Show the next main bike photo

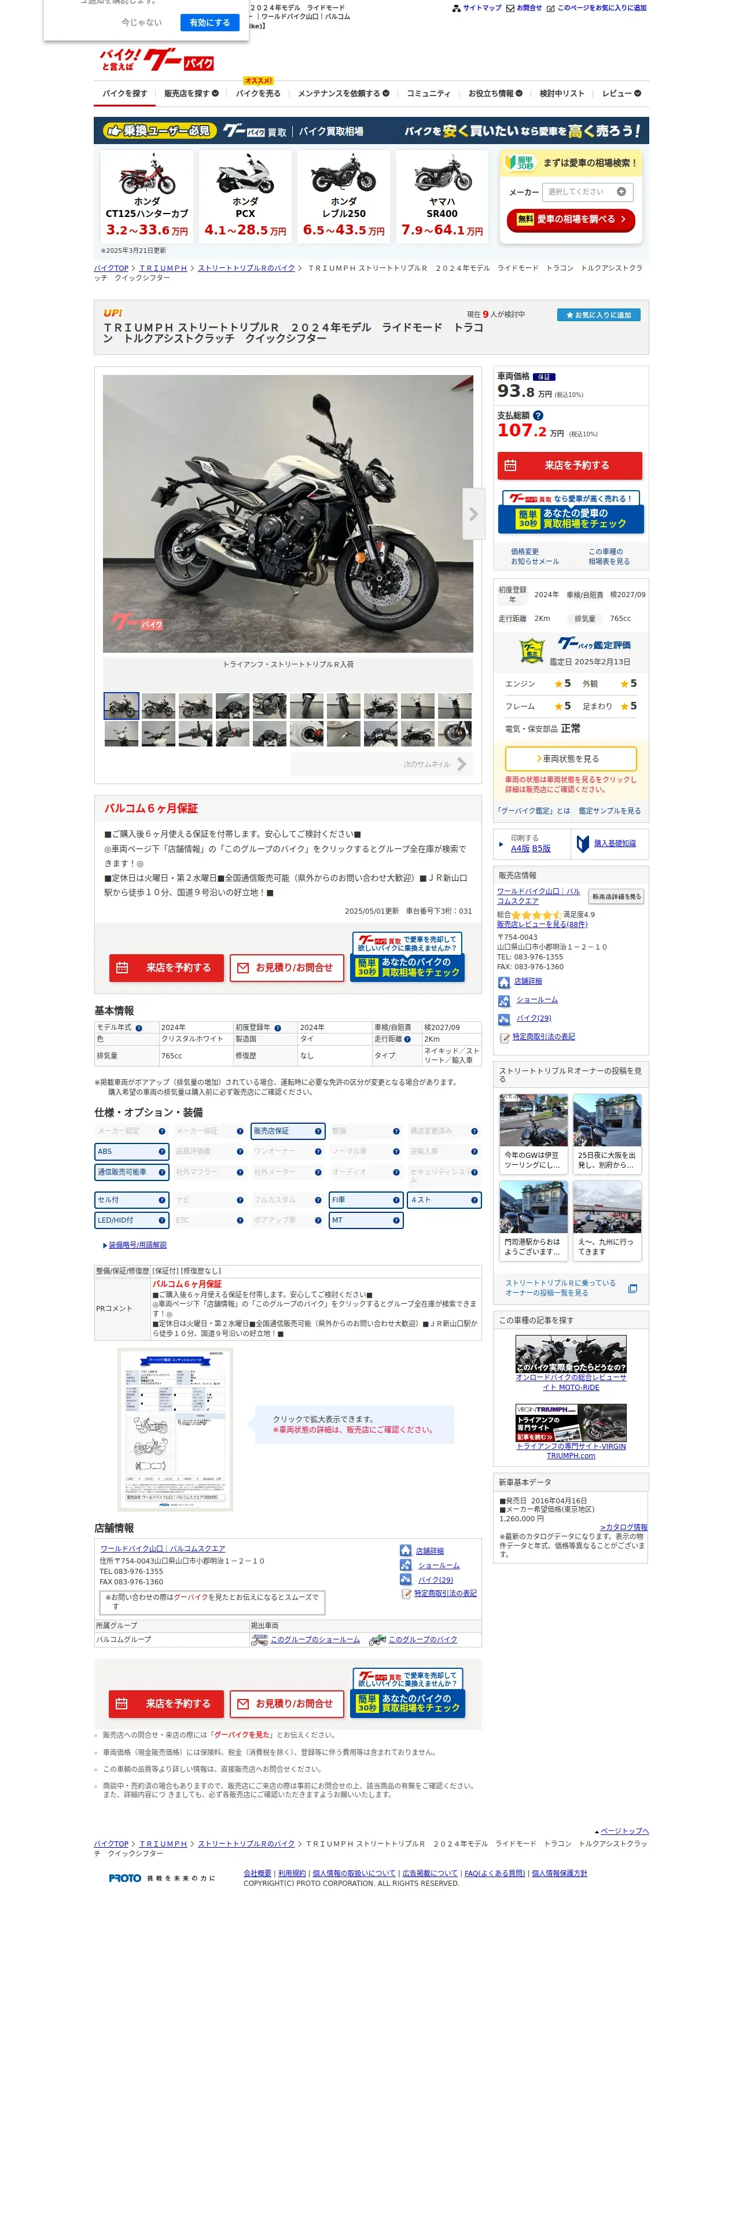(473, 514)
